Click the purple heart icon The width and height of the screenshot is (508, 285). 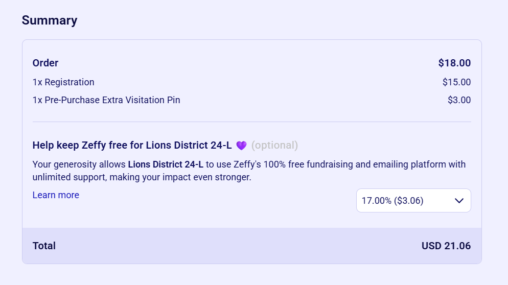pos(241,146)
